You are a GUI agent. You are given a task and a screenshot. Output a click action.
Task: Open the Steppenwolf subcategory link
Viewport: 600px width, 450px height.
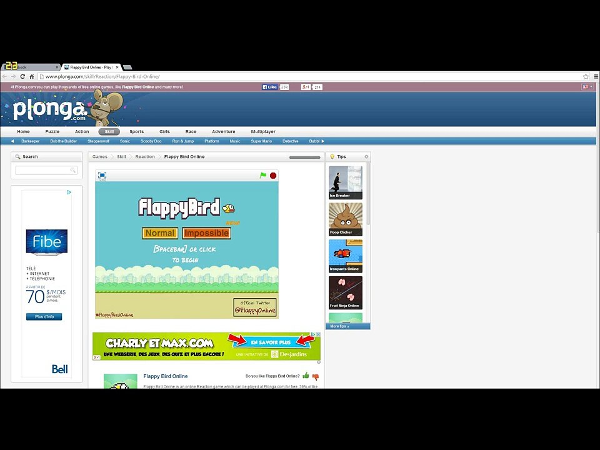coord(98,141)
